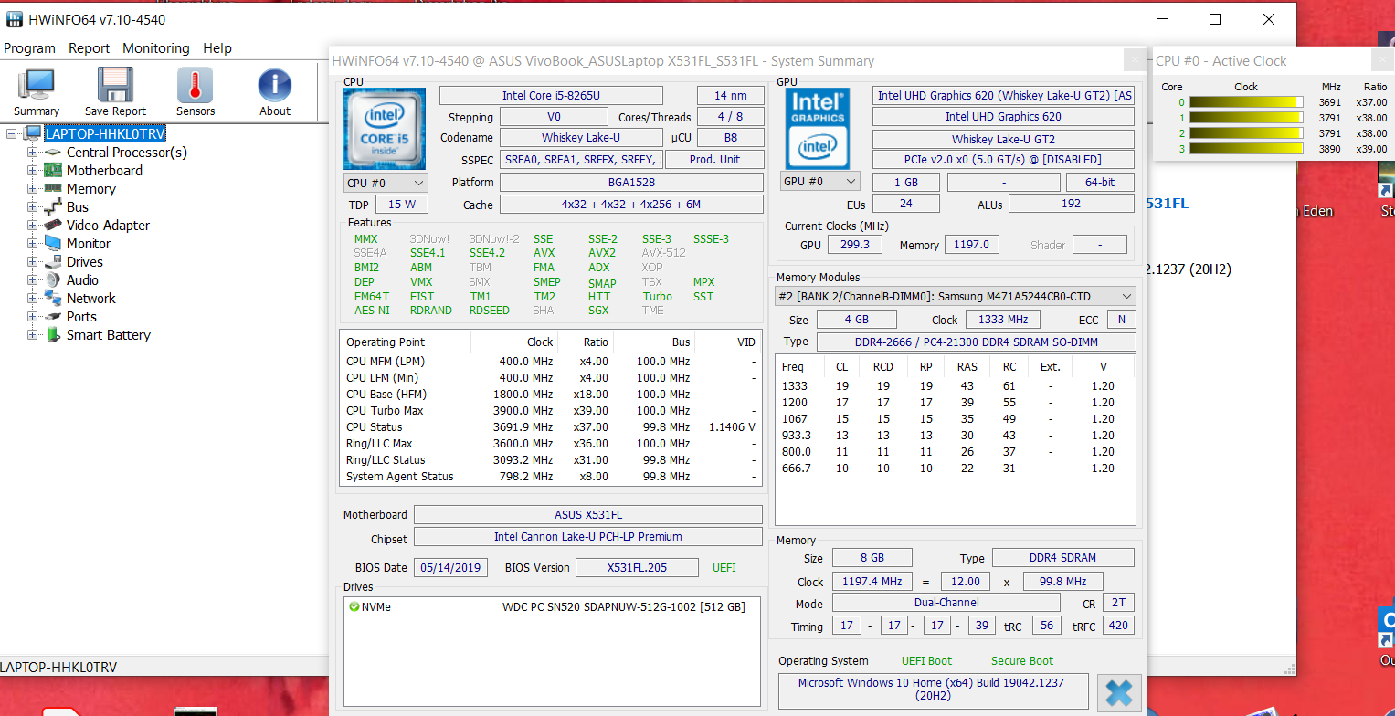Open the Summary toolbar icon
Image resolution: width=1395 pixels, height=716 pixels.
click(37, 86)
